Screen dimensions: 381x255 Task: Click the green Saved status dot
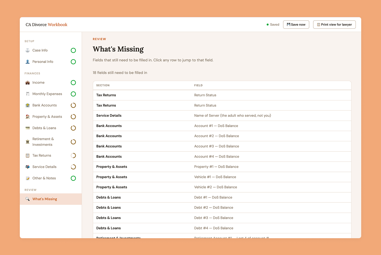(268, 25)
